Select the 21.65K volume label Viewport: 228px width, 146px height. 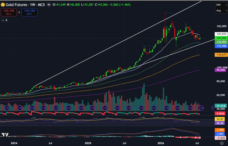pyautogui.click(x=221, y=106)
